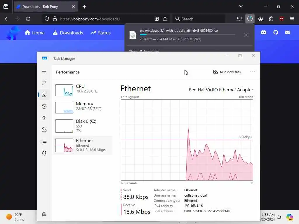Open email envelope icon on site
299x224 pixels.
(287, 33)
